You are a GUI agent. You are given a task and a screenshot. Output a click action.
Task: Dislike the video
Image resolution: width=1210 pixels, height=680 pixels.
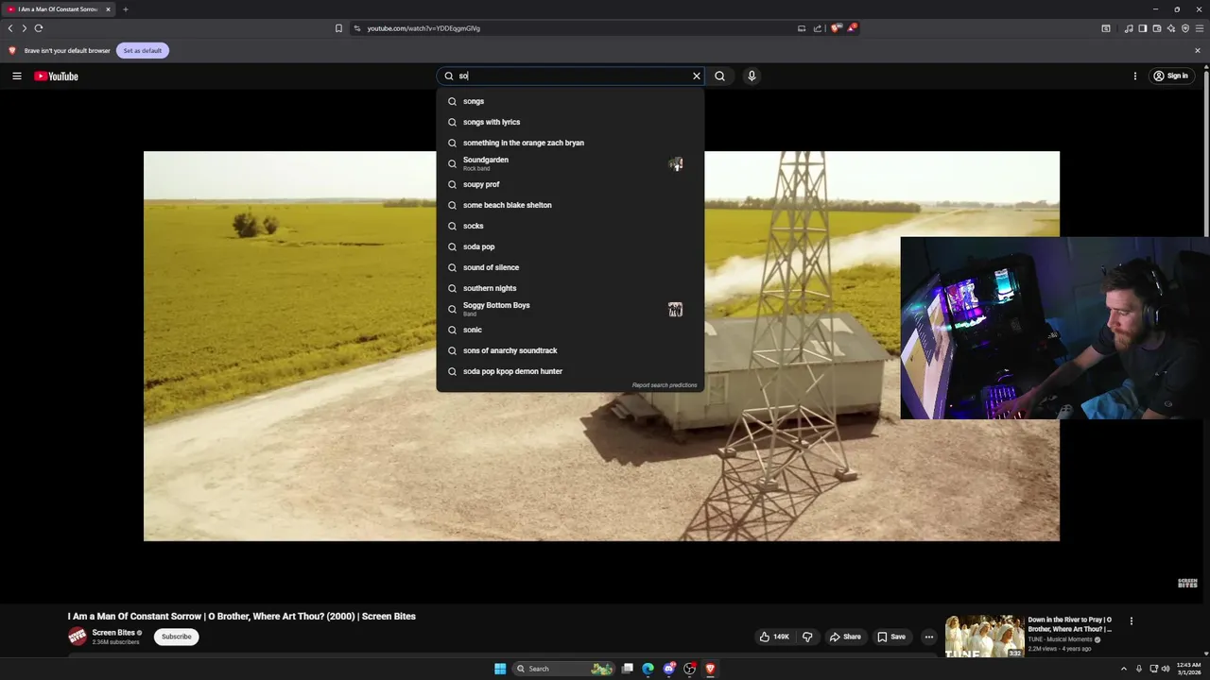click(807, 637)
